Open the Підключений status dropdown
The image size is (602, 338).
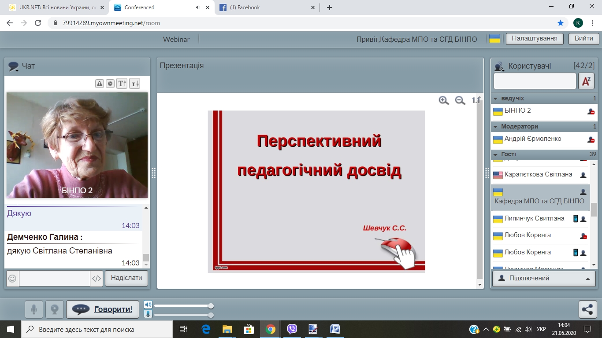[x=544, y=279]
